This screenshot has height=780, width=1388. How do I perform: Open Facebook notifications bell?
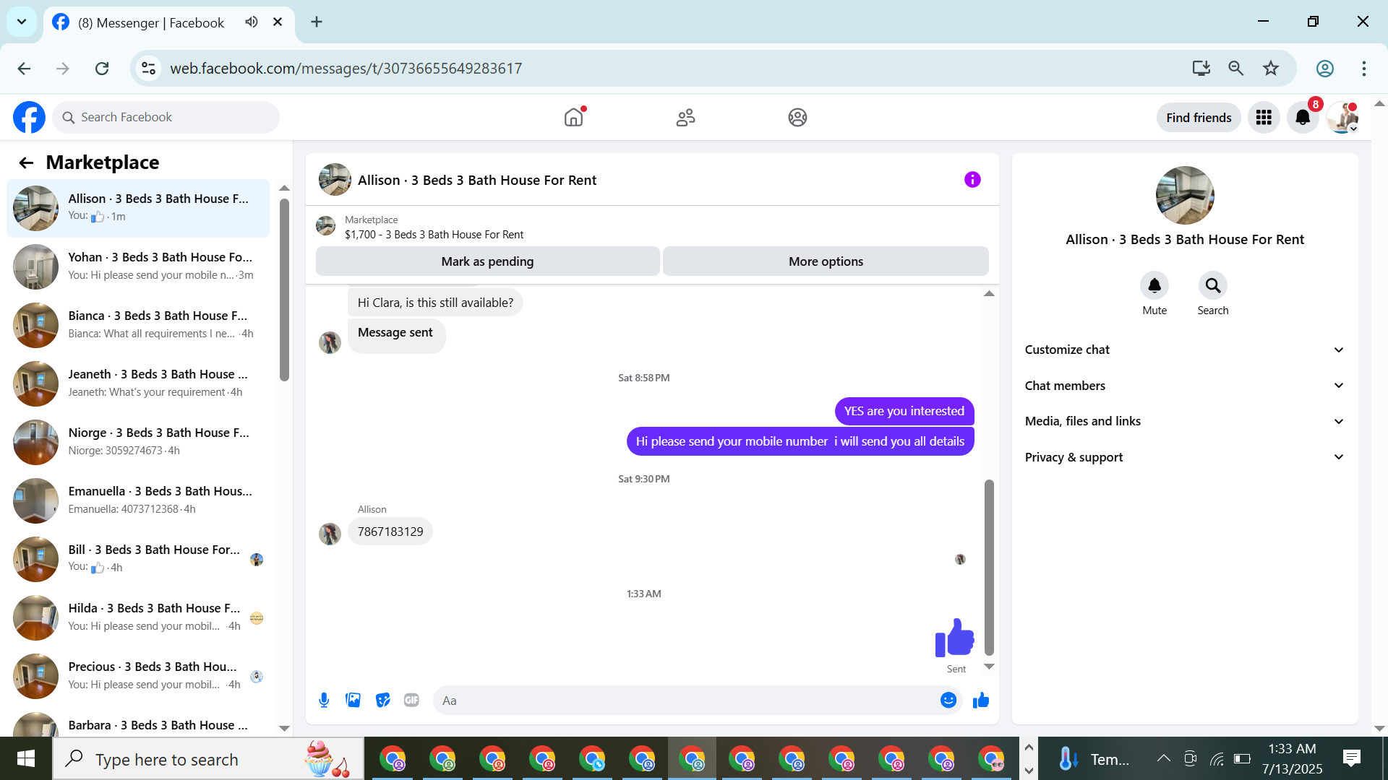pos(1303,118)
